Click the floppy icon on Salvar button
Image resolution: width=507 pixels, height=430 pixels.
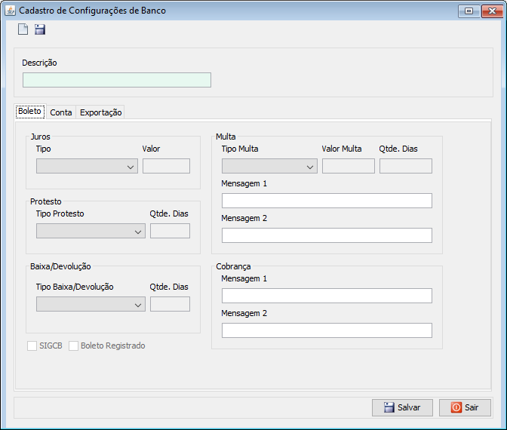(389, 407)
